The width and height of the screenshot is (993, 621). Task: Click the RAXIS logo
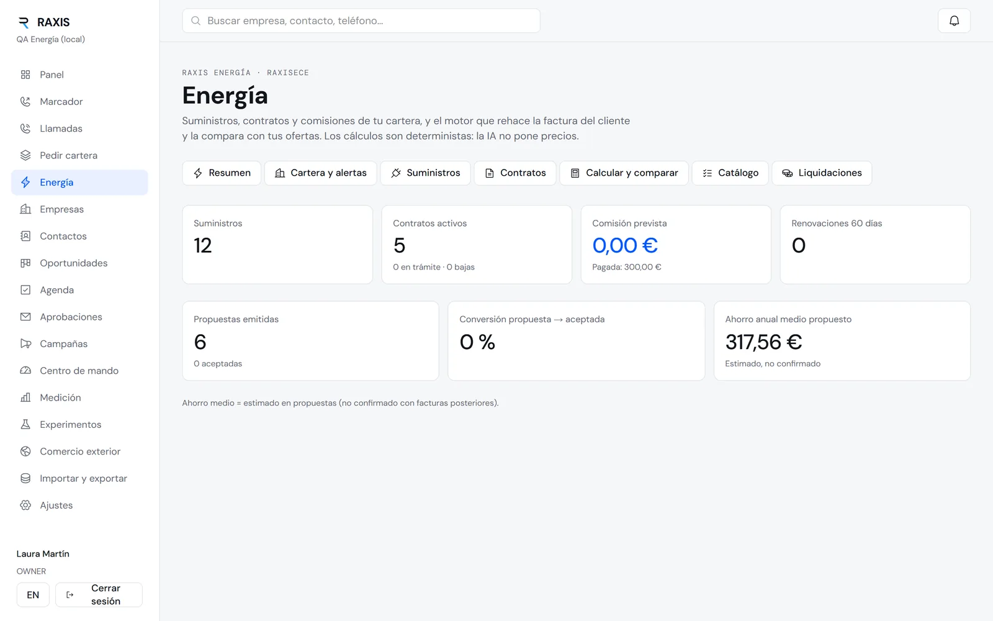pyautogui.click(x=43, y=22)
